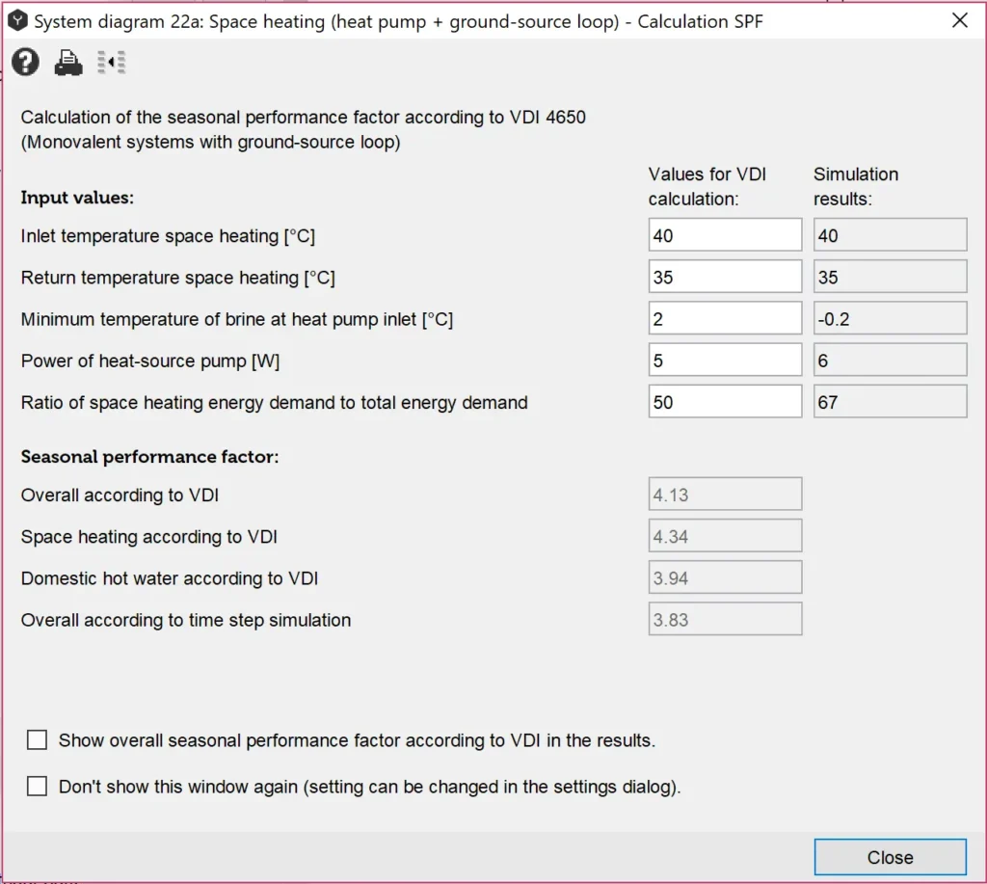Click simulation result for heat-source pump power
Viewport: 987px width, 884px height.
(x=890, y=360)
